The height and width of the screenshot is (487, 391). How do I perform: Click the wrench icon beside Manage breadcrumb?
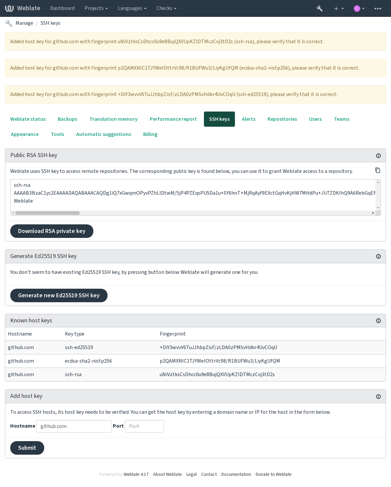pyautogui.click(x=9, y=23)
